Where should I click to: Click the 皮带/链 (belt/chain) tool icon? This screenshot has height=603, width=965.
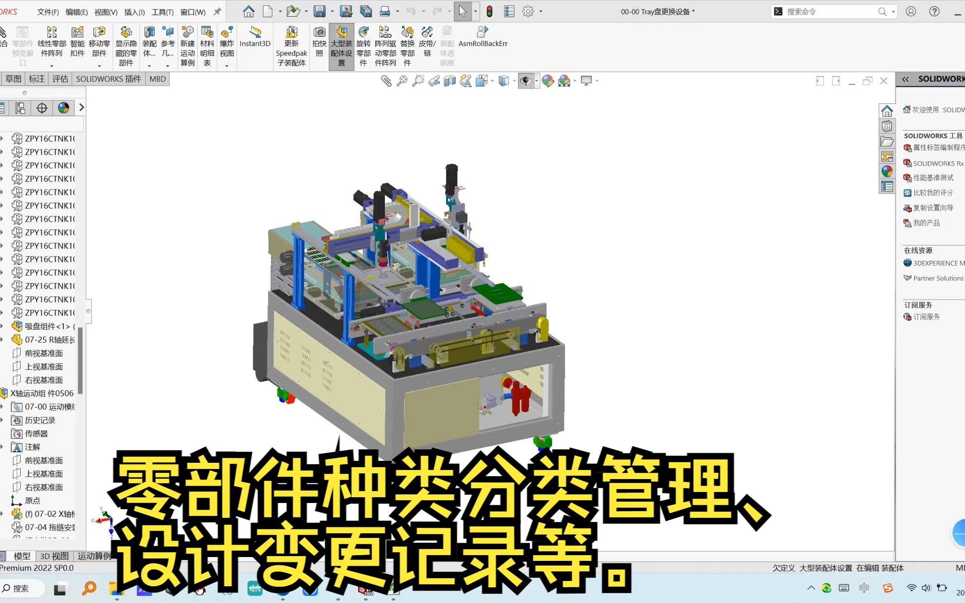click(426, 33)
